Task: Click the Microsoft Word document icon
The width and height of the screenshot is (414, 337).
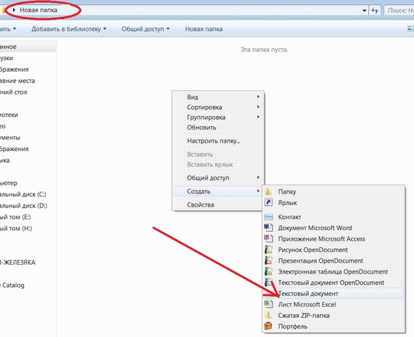Action: pos(269,228)
